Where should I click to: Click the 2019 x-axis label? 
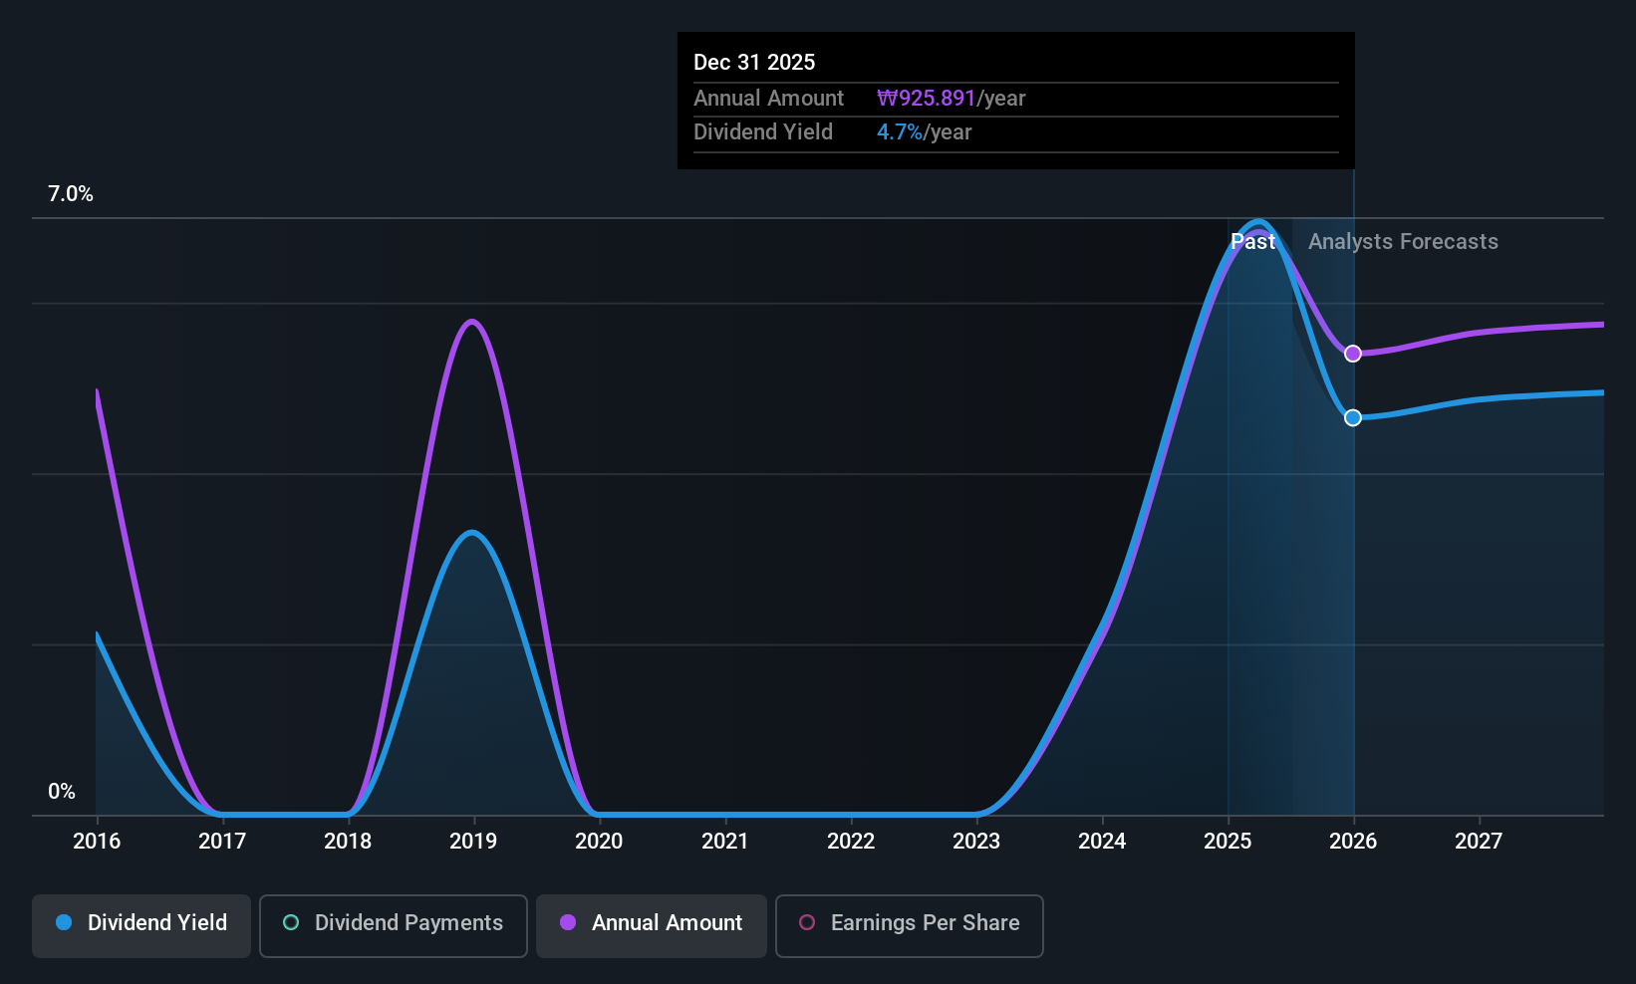coord(473,841)
